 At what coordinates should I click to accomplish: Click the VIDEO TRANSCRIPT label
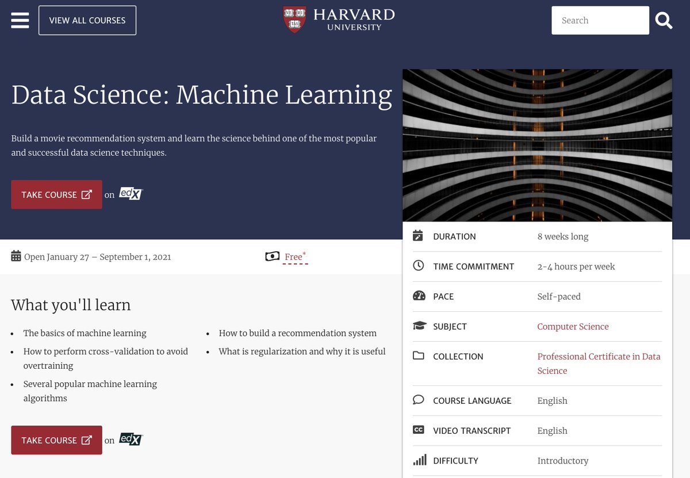point(472,430)
